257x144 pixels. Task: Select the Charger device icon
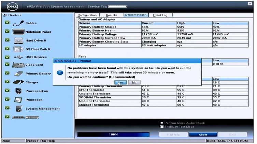tap(18, 82)
